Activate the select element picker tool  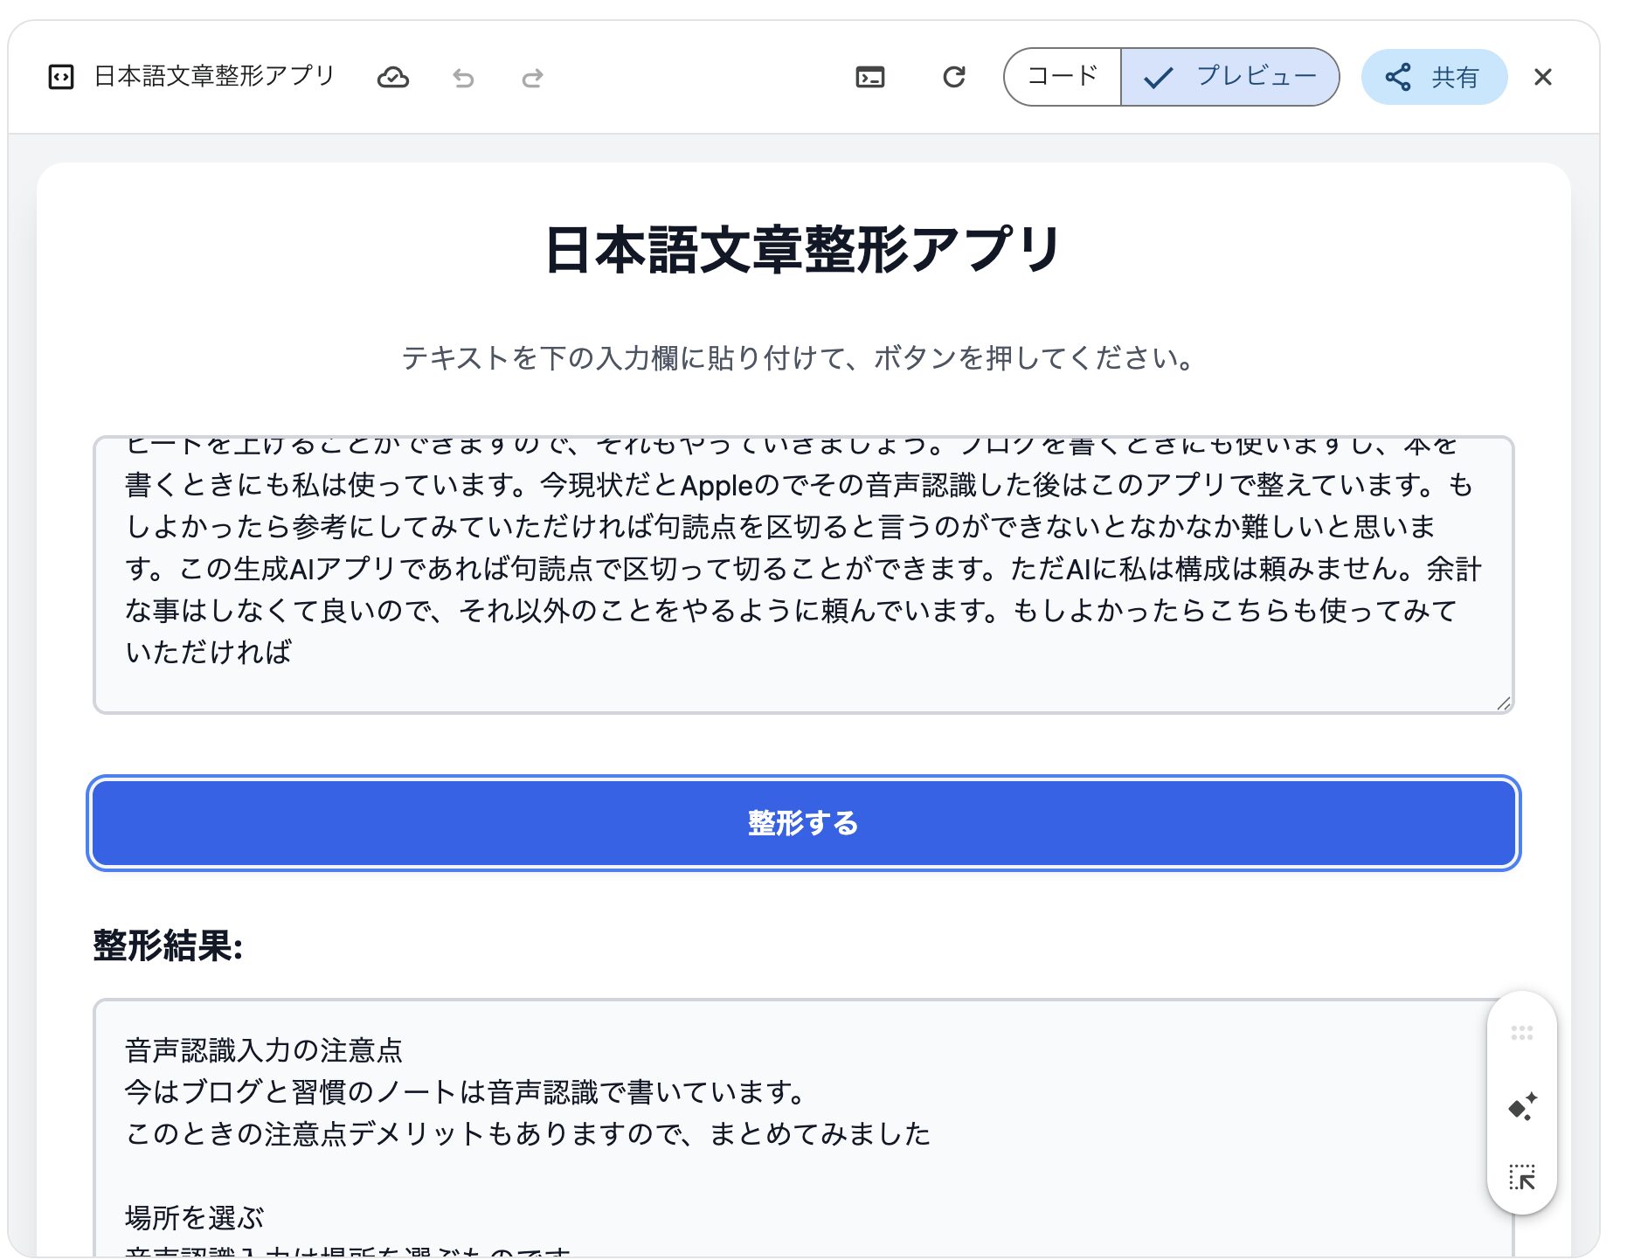pyautogui.click(x=1521, y=1177)
